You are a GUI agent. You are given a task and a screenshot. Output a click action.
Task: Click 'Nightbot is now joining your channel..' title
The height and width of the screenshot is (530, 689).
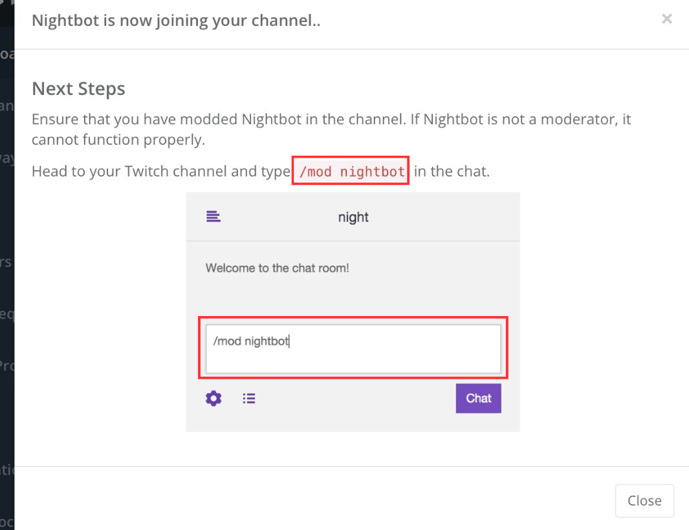coord(176,21)
